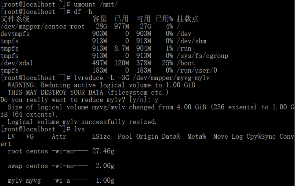Image resolution: width=295 pixels, height=186 pixels.
Task: Click the lvs command text
Action: click(79, 129)
